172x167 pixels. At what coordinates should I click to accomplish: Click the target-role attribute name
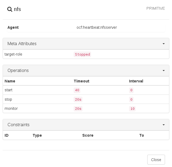click(x=13, y=54)
